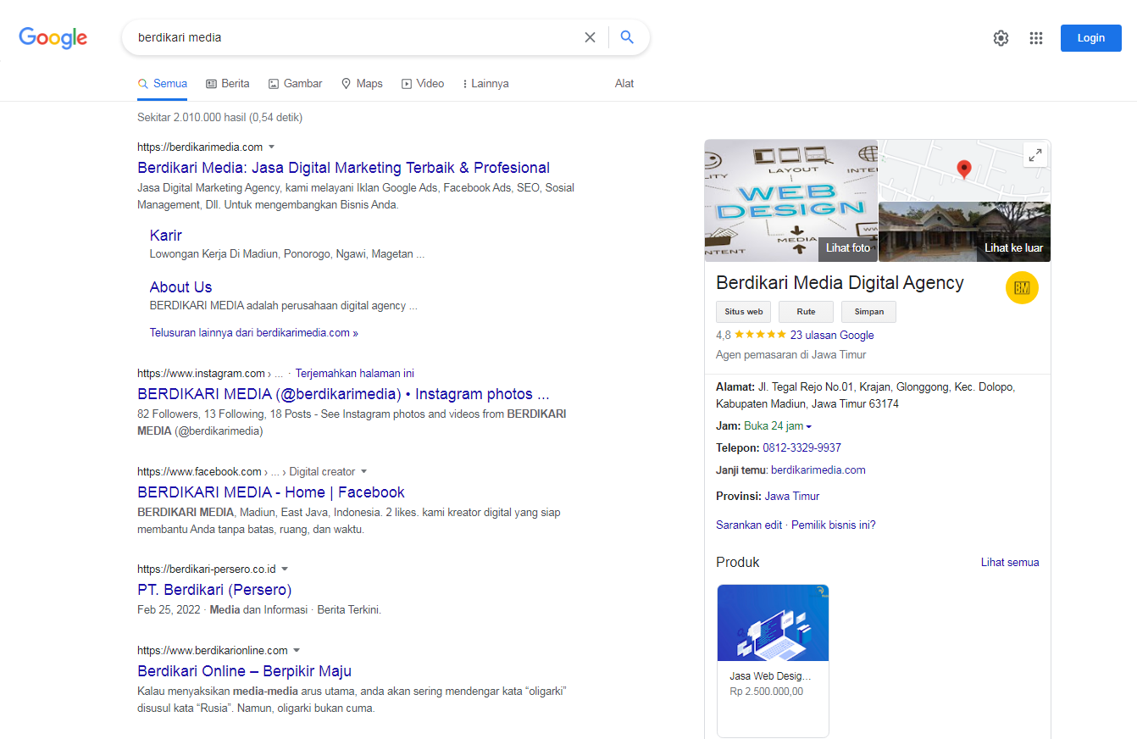Click the five-star rating icons
This screenshot has height=739, width=1137.
pos(760,335)
